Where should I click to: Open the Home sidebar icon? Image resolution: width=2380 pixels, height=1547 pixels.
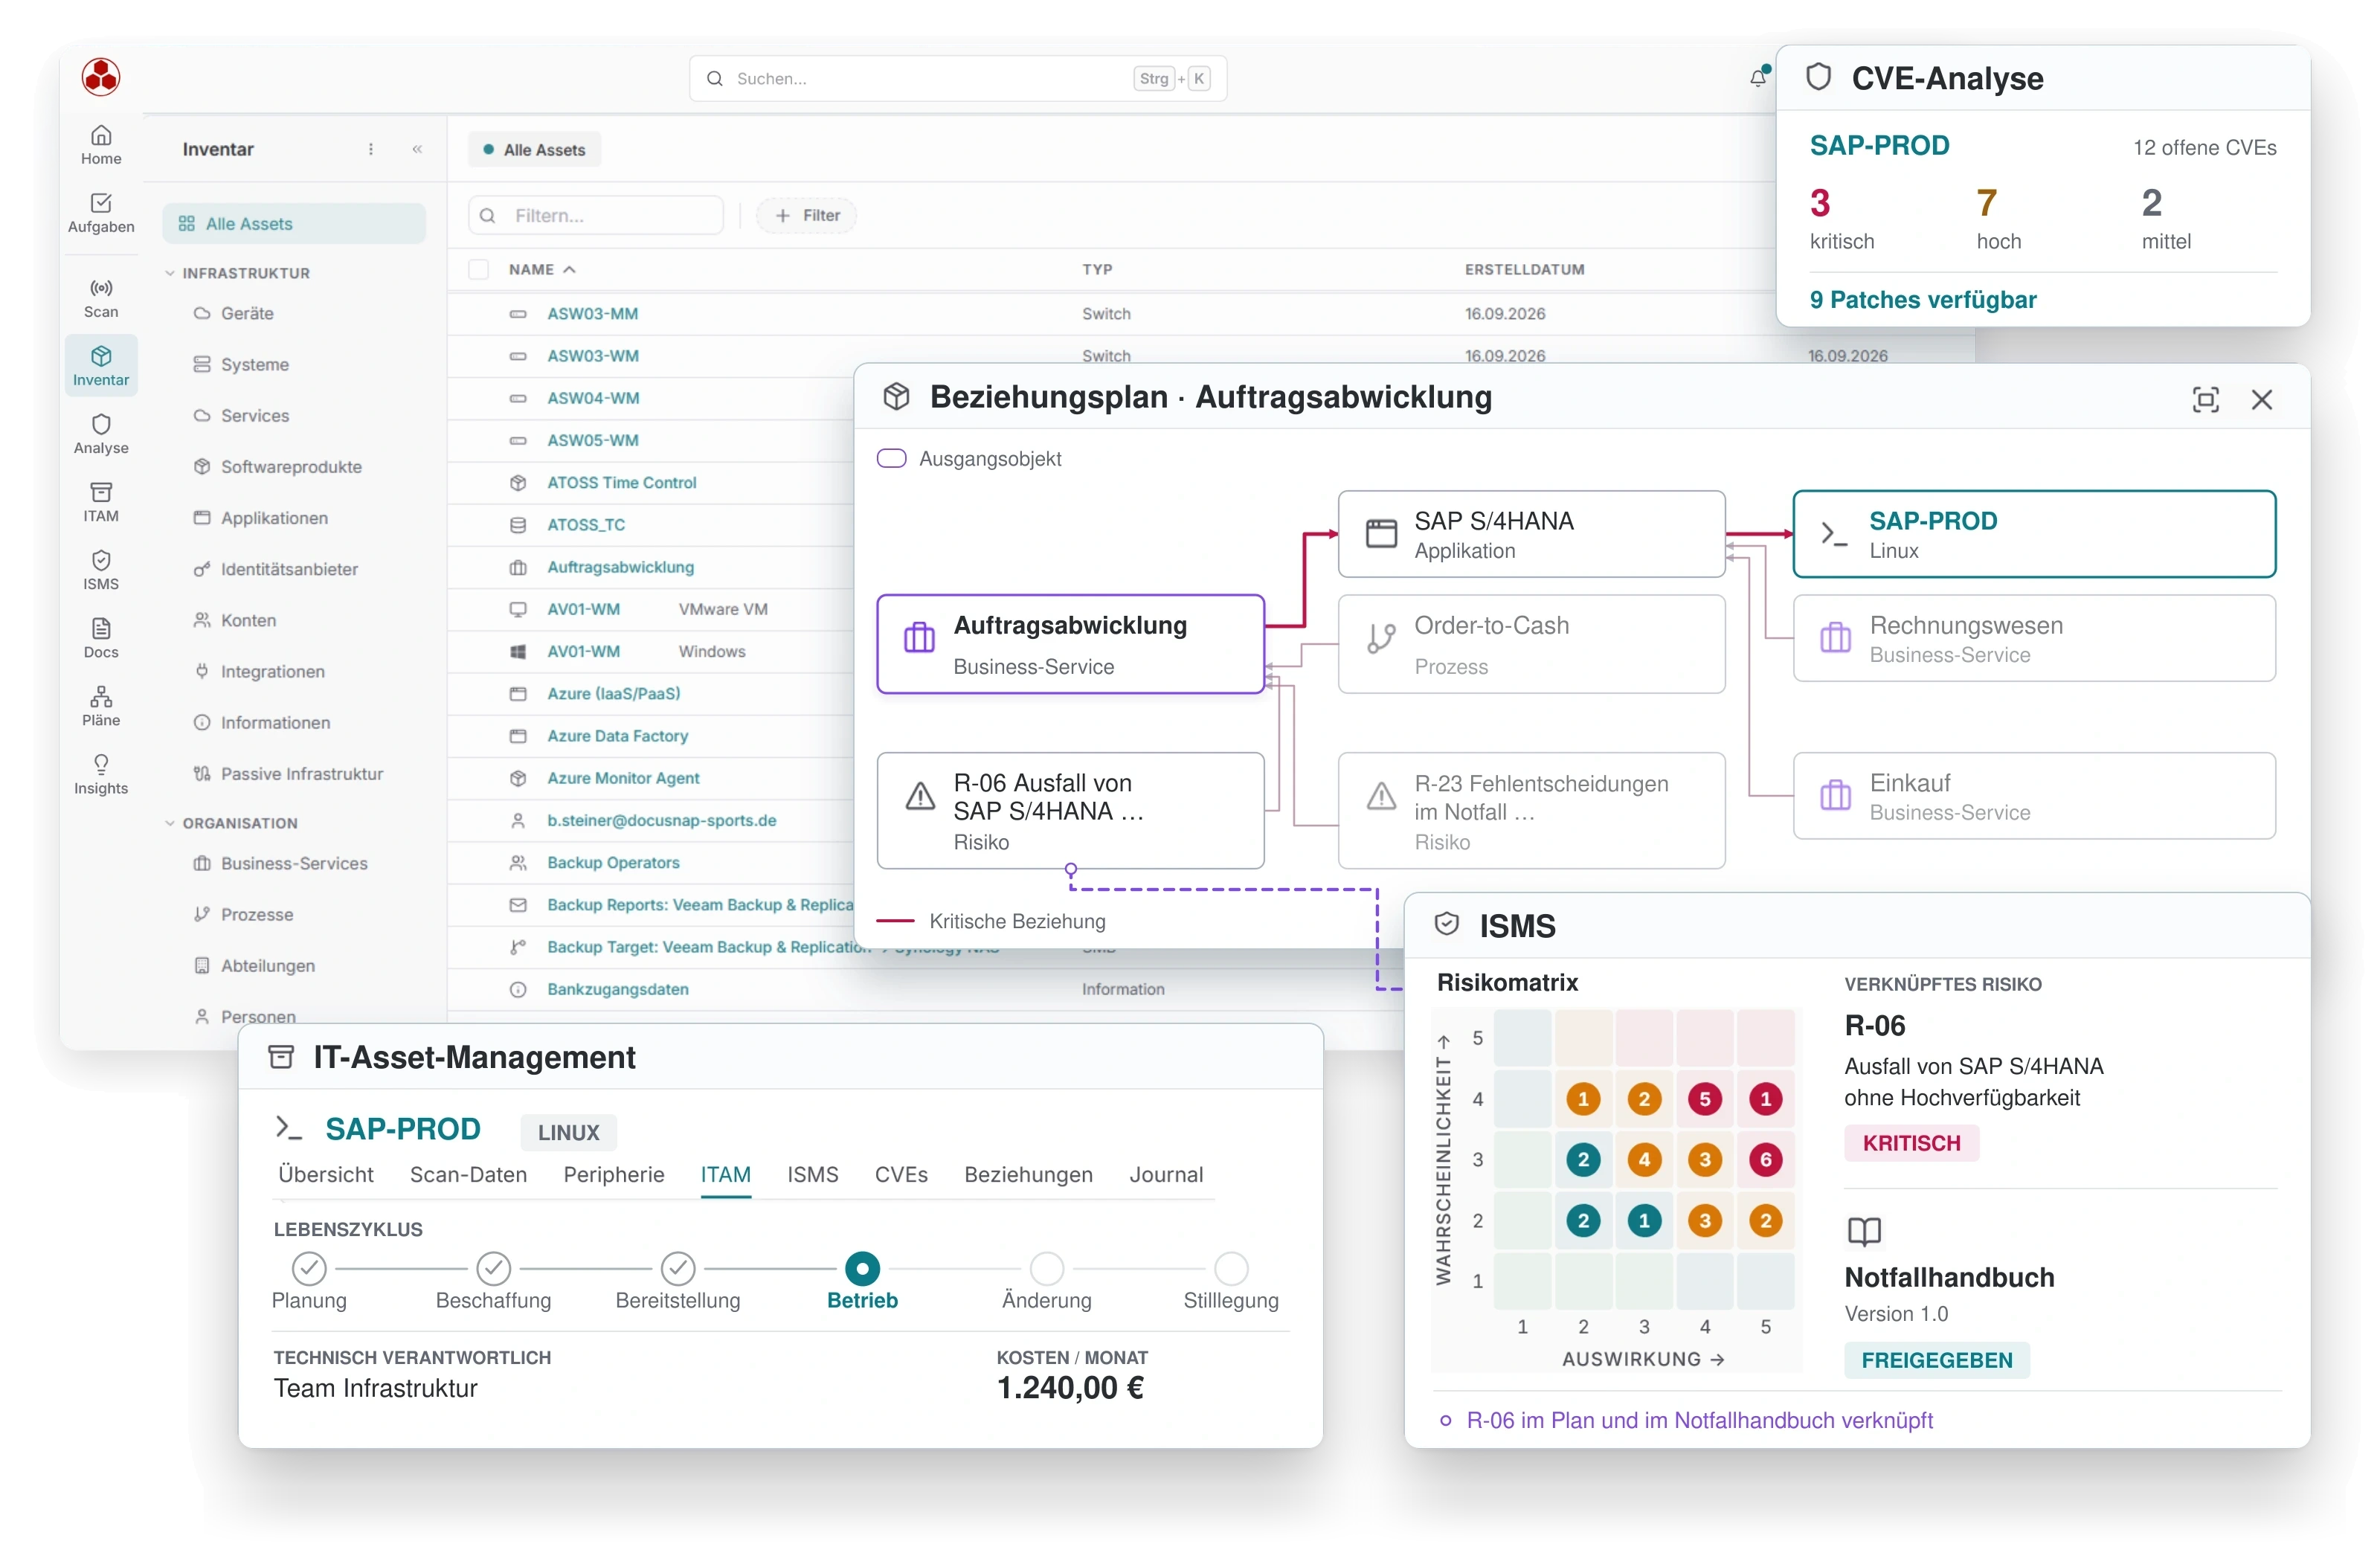(x=101, y=145)
